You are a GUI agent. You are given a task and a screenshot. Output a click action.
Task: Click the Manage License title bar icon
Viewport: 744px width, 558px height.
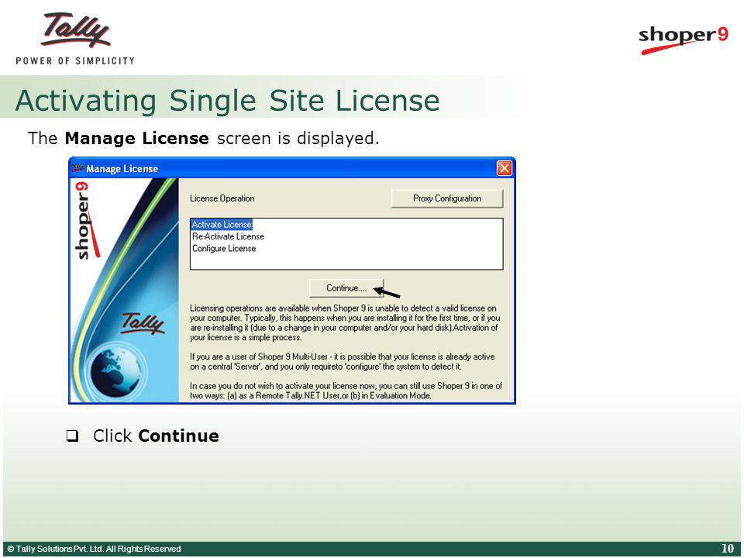[x=77, y=168]
